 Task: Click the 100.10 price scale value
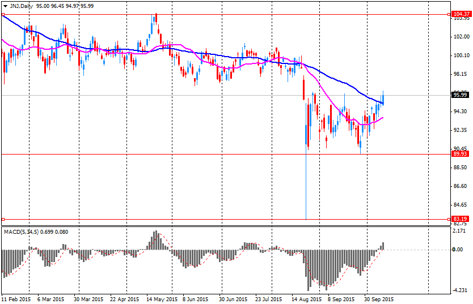tap(462, 55)
